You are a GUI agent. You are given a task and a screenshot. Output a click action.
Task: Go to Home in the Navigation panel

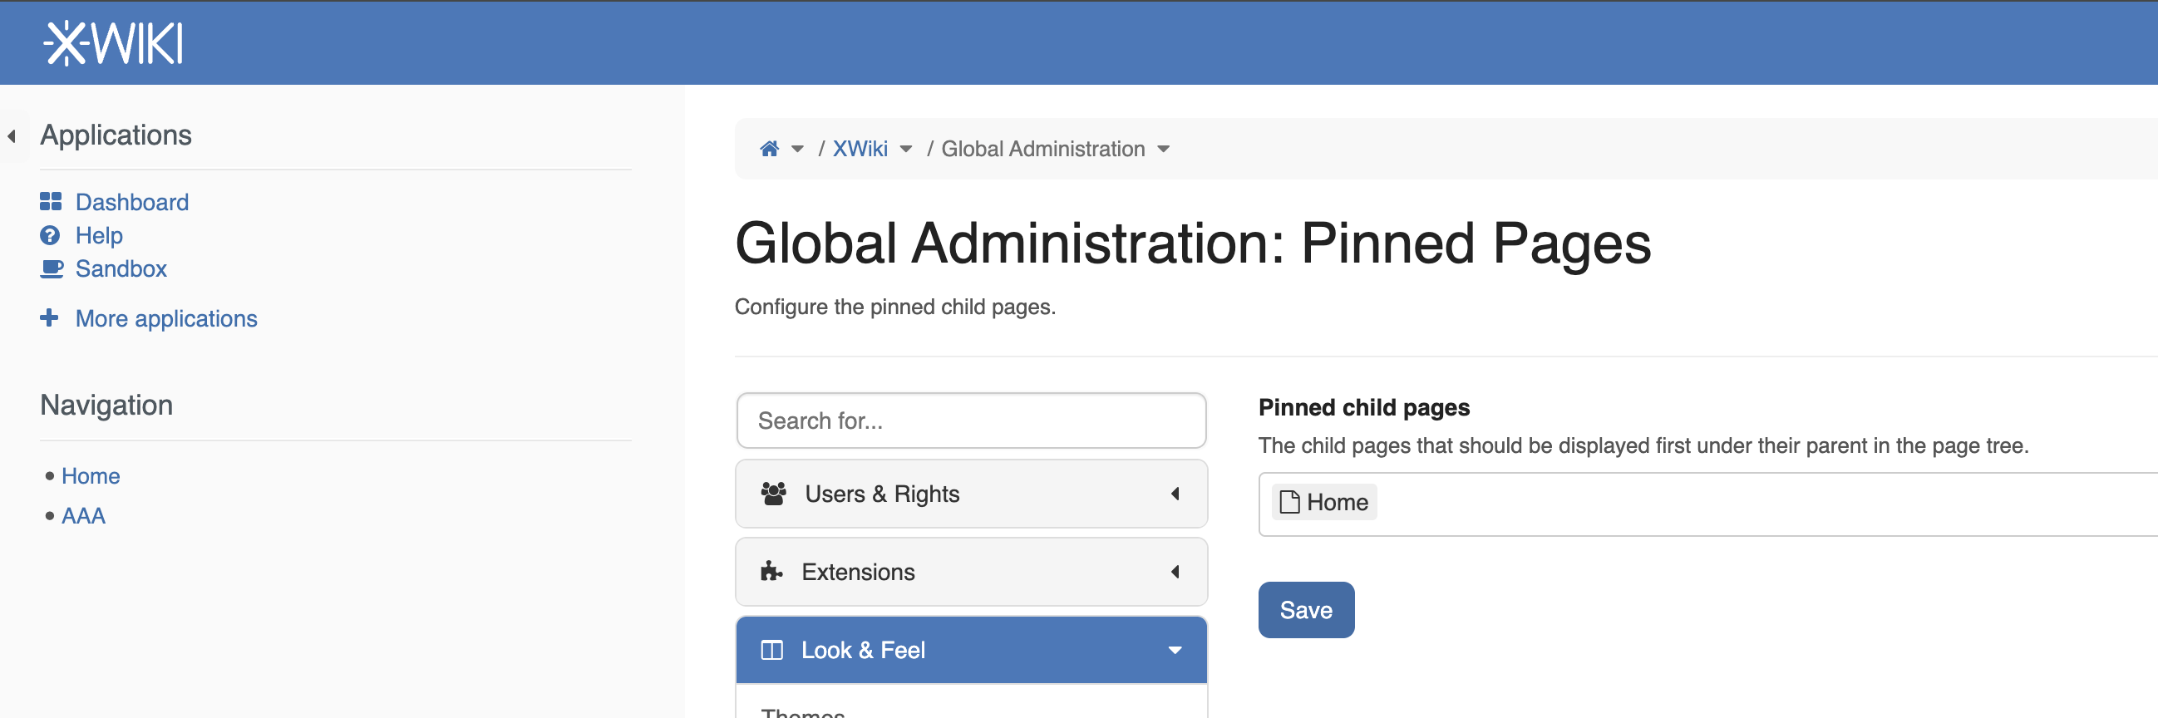click(x=91, y=476)
